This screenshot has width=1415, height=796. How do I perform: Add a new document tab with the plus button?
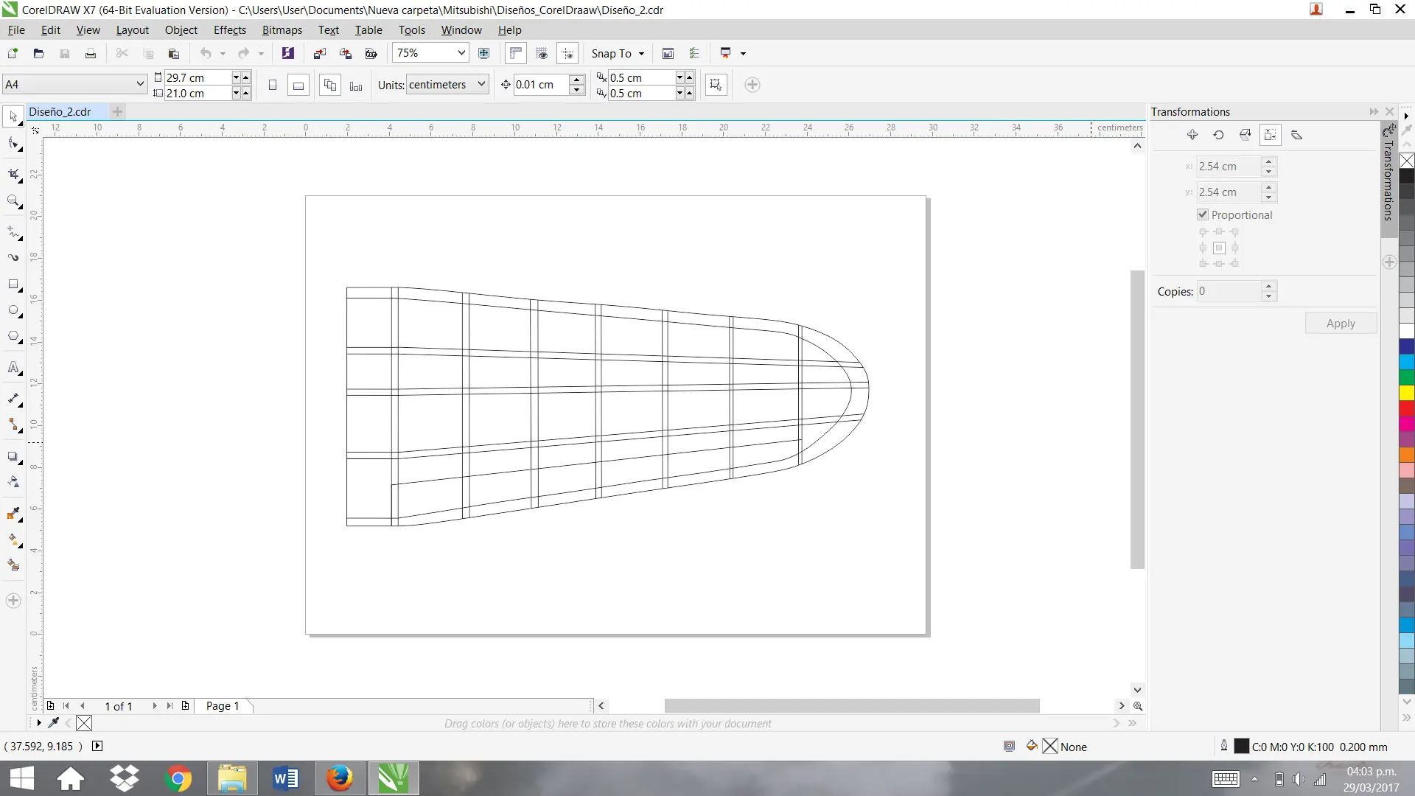(117, 111)
